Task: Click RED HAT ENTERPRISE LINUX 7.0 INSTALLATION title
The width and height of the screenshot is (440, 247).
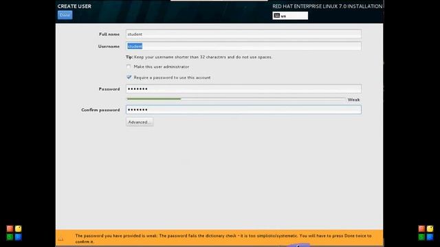Action: [327, 6]
